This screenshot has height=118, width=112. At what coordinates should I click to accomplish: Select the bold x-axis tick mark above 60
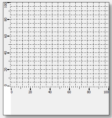tap(69, 89)
